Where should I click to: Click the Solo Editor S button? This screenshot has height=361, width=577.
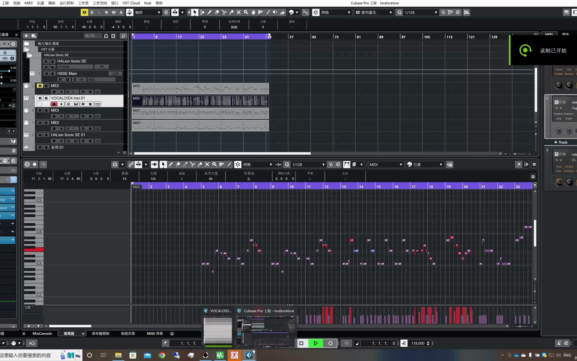pos(27,164)
